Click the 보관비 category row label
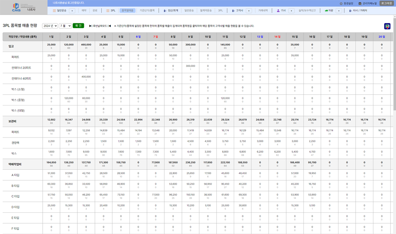The height and width of the screenshot is (234, 396). [x=12, y=121]
